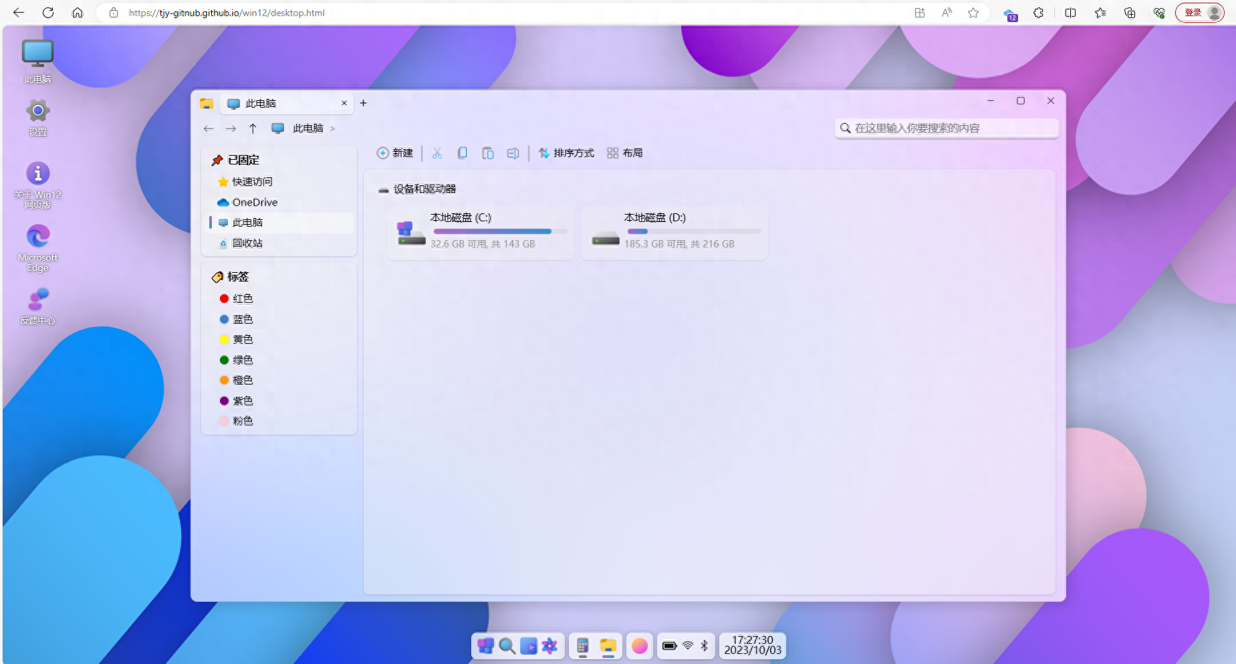1236x664 pixels.
Task: Open 回收站 in the sidebar
Action: [x=279, y=243]
